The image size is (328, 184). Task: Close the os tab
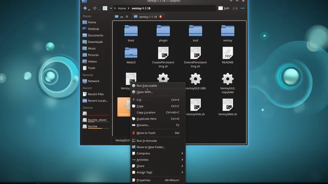(x=127, y=17)
